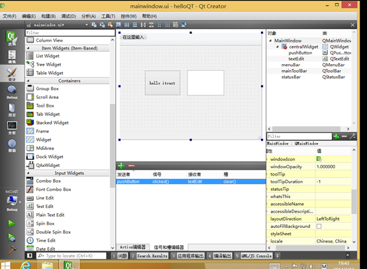Select textEdit in object tree
367x269 pixels.
pos(296,59)
